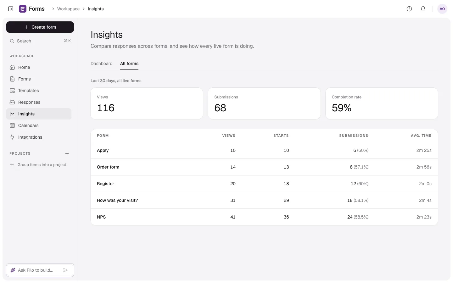This screenshot has width=453, height=283.
Task: Click the search magnifier icon
Action: pyautogui.click(x=12, y=41)
